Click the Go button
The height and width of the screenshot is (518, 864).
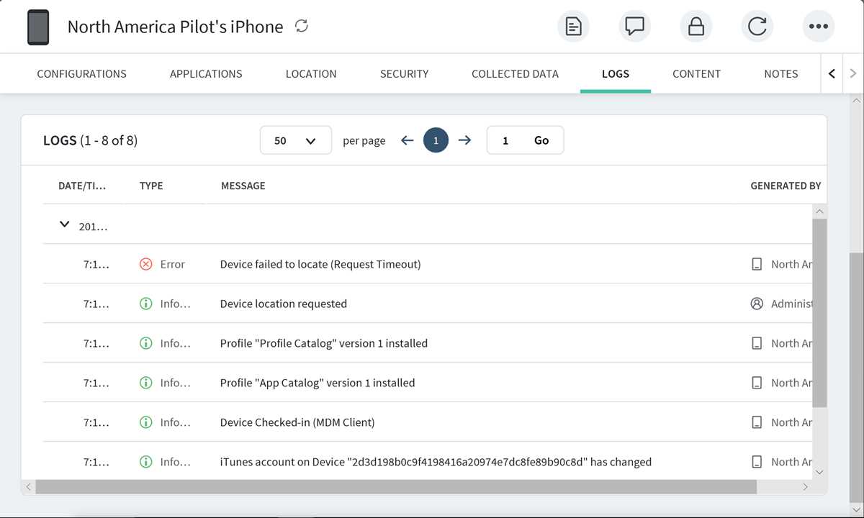[x=541, y=140]
